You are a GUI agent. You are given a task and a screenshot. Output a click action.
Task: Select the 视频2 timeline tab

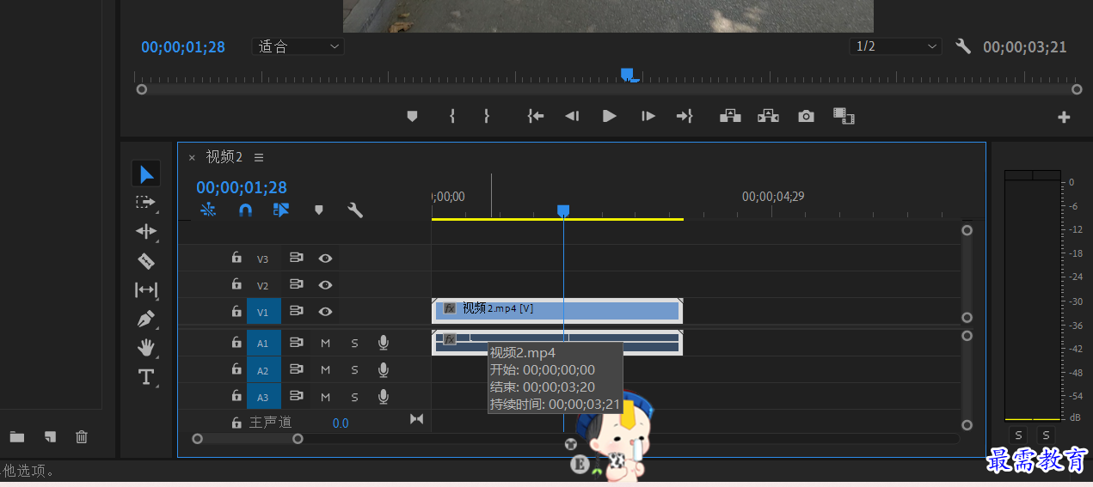click(x=224, y=157)
